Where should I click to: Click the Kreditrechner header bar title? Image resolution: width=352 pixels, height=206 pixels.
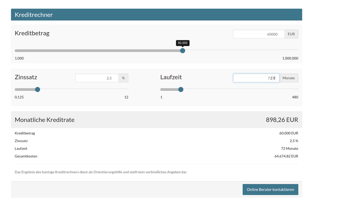[34, 15]
